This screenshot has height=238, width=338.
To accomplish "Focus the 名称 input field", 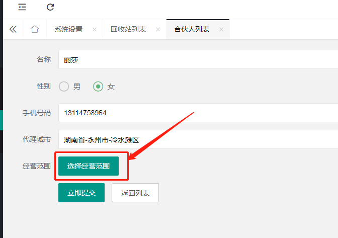I will (198, 59).
